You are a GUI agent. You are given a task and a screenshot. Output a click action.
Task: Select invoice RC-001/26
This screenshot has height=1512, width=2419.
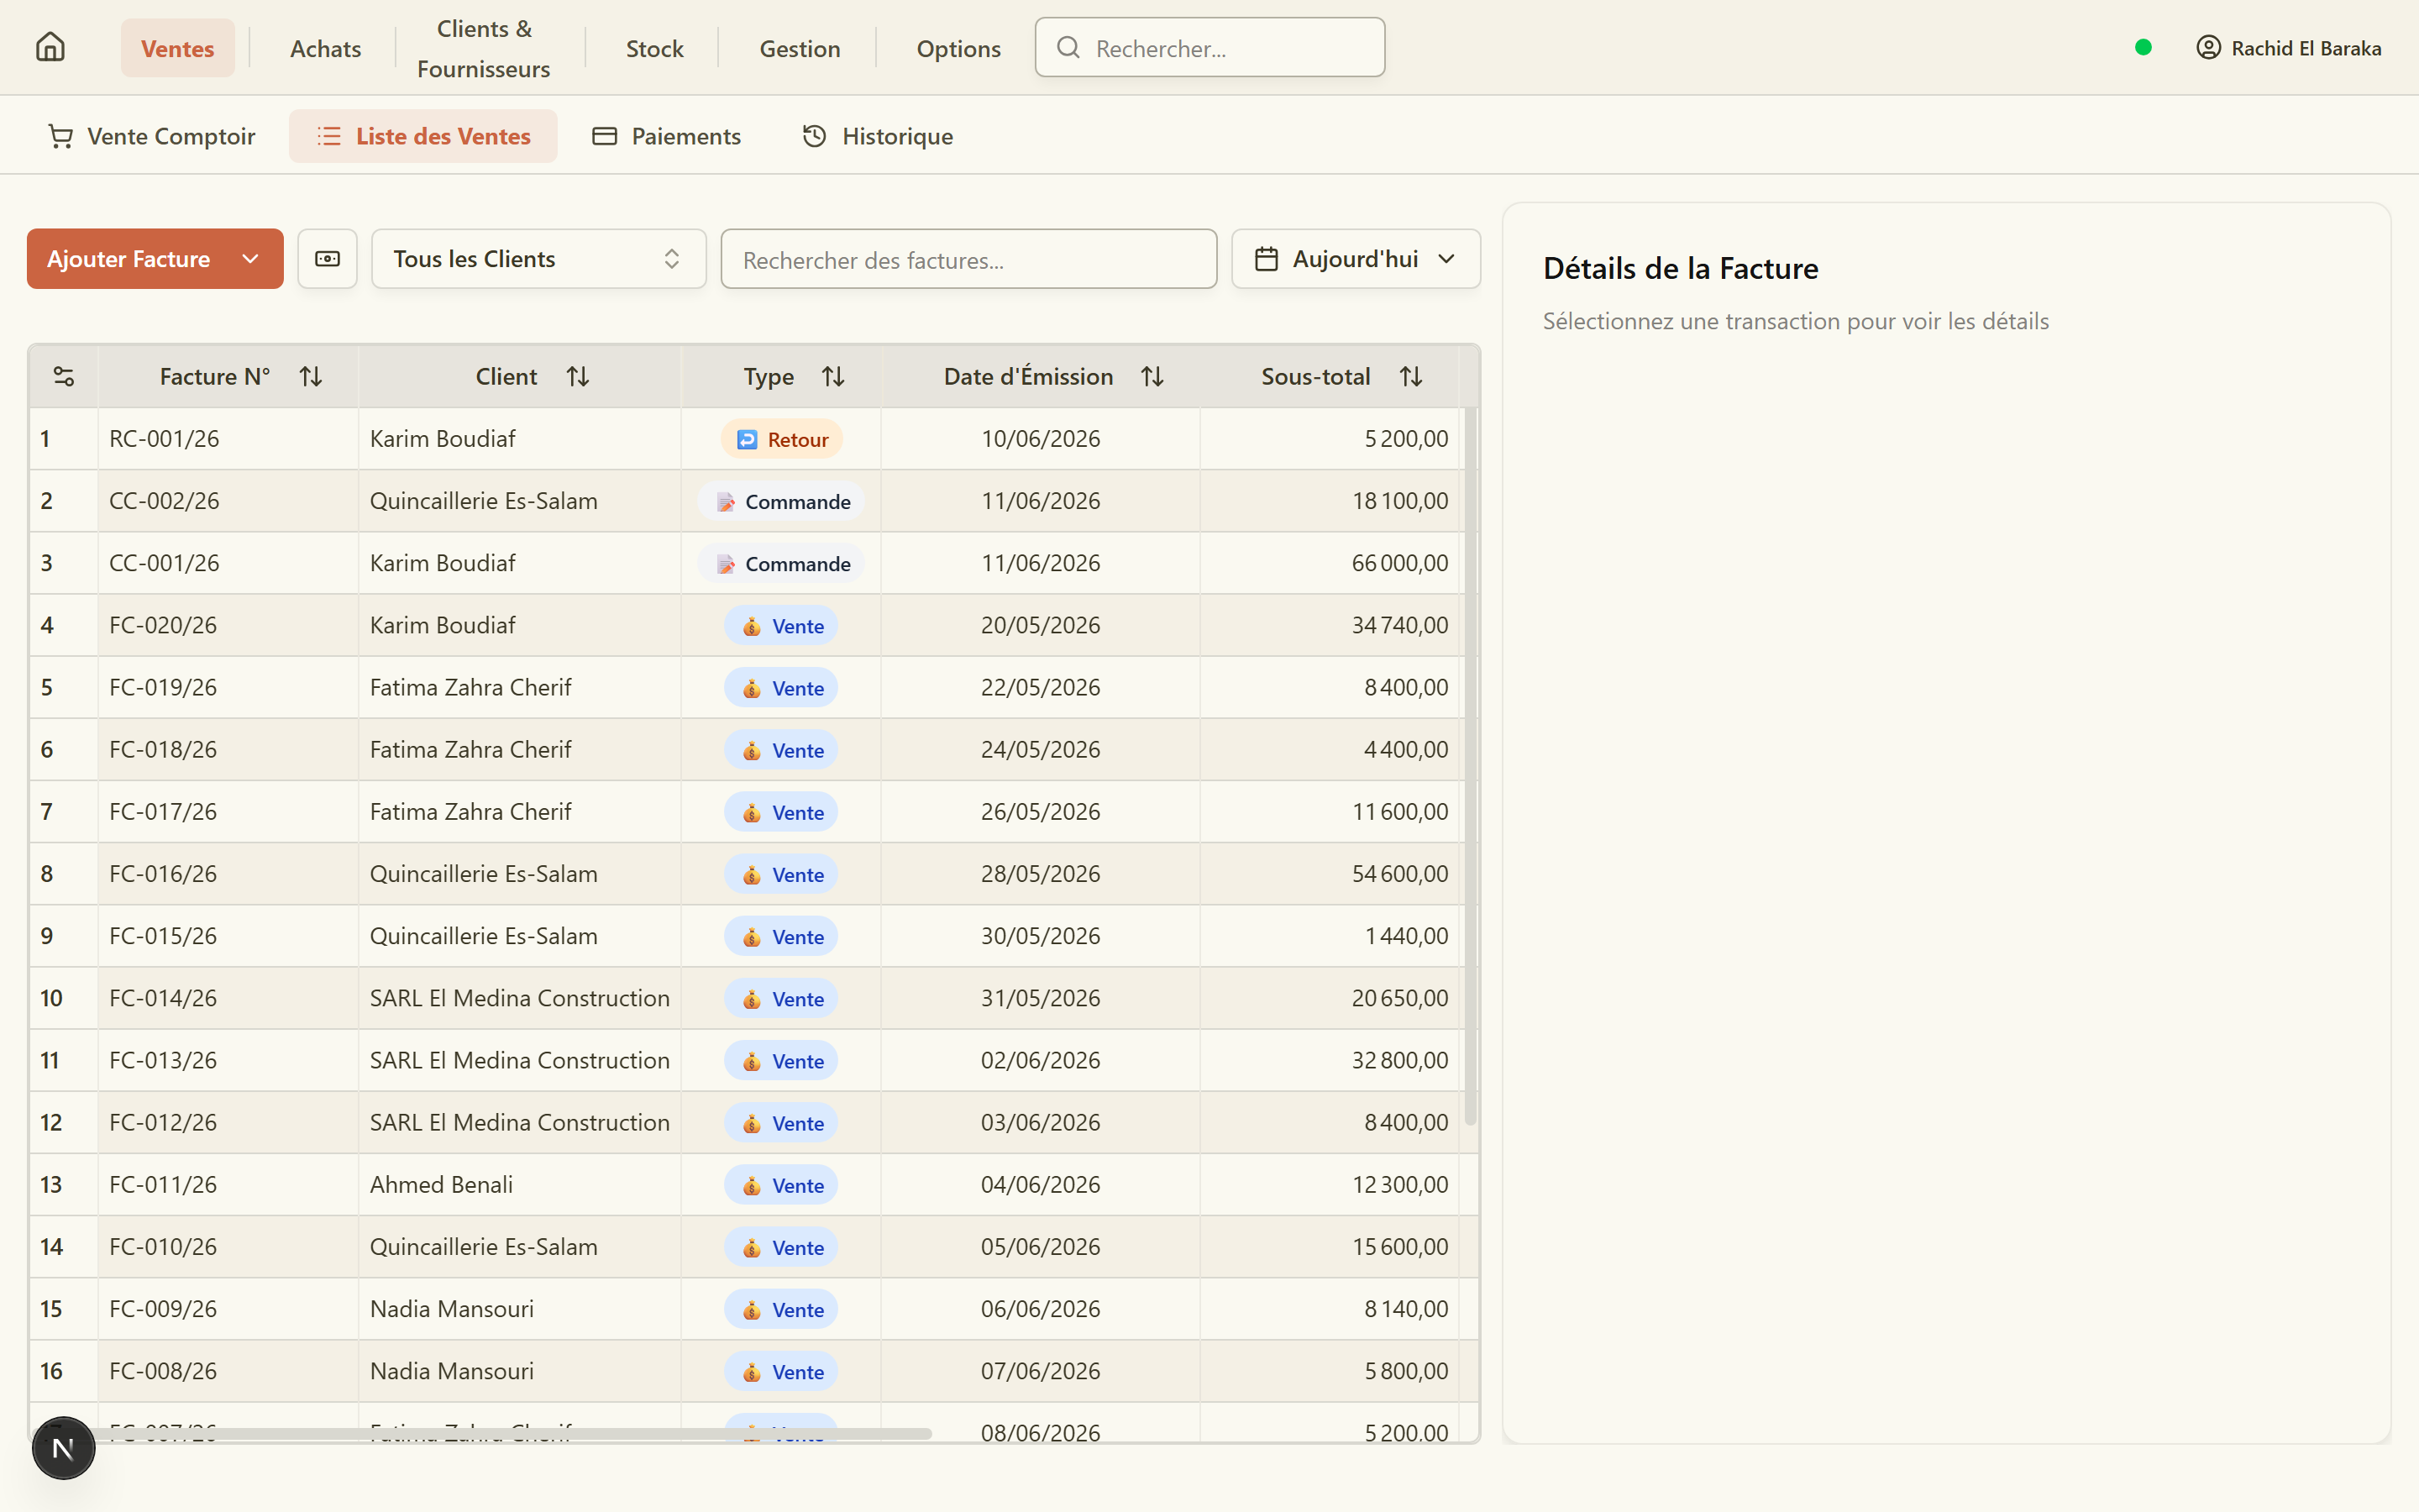coord(164,438)
